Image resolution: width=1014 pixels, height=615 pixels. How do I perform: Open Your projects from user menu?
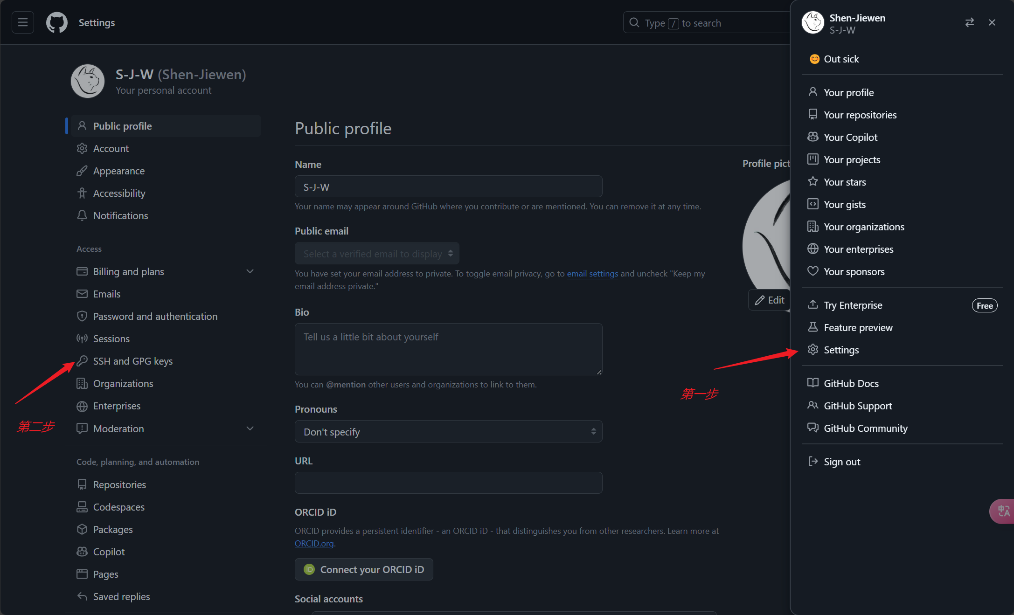coord(902,159)
